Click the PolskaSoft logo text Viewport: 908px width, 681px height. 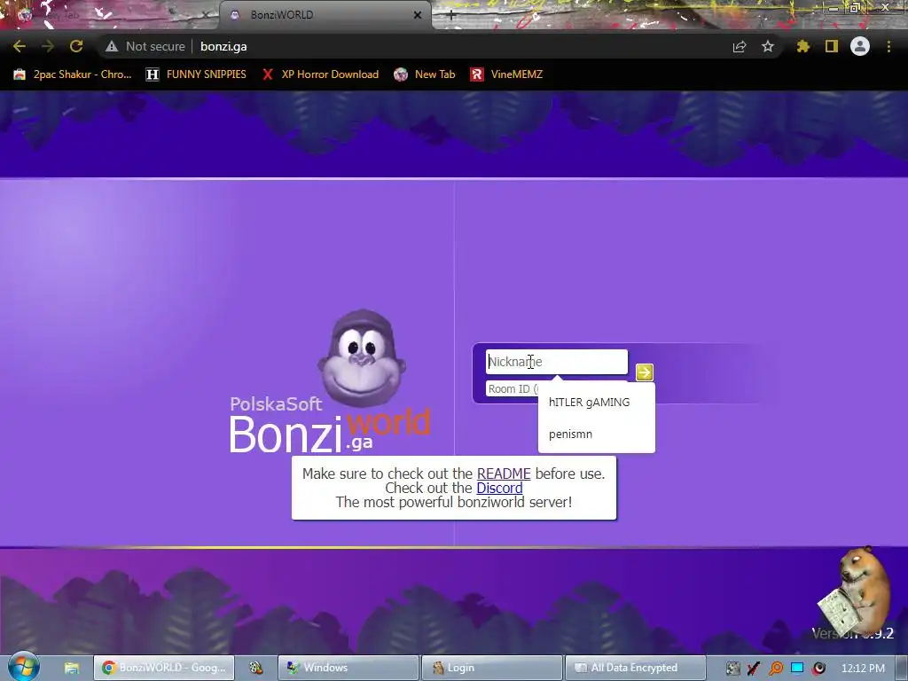pyautogui.click(x=276, y=403)
